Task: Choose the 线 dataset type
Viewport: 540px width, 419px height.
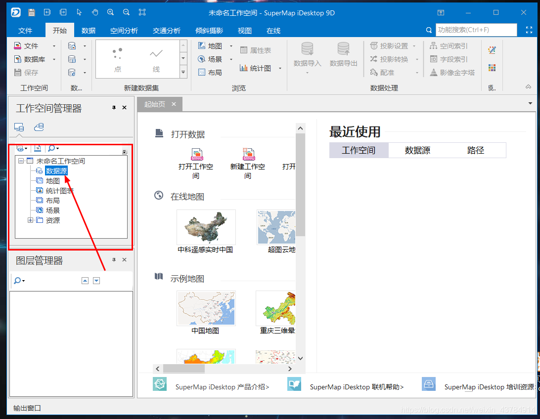Action: click(x=156, y=60)
